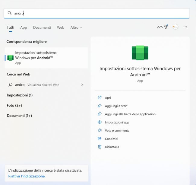196x185 pixels.
Task: Choose Aggiungi a Start
Action: point(116,106)
